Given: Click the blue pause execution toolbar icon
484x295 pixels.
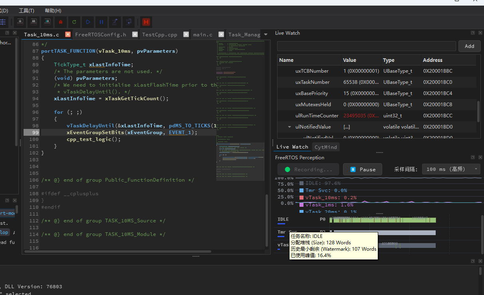Looking at the screenshot, I should coord(101,22).
